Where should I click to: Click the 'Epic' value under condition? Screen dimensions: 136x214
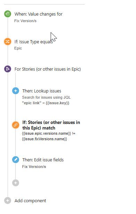coord(18,48)
